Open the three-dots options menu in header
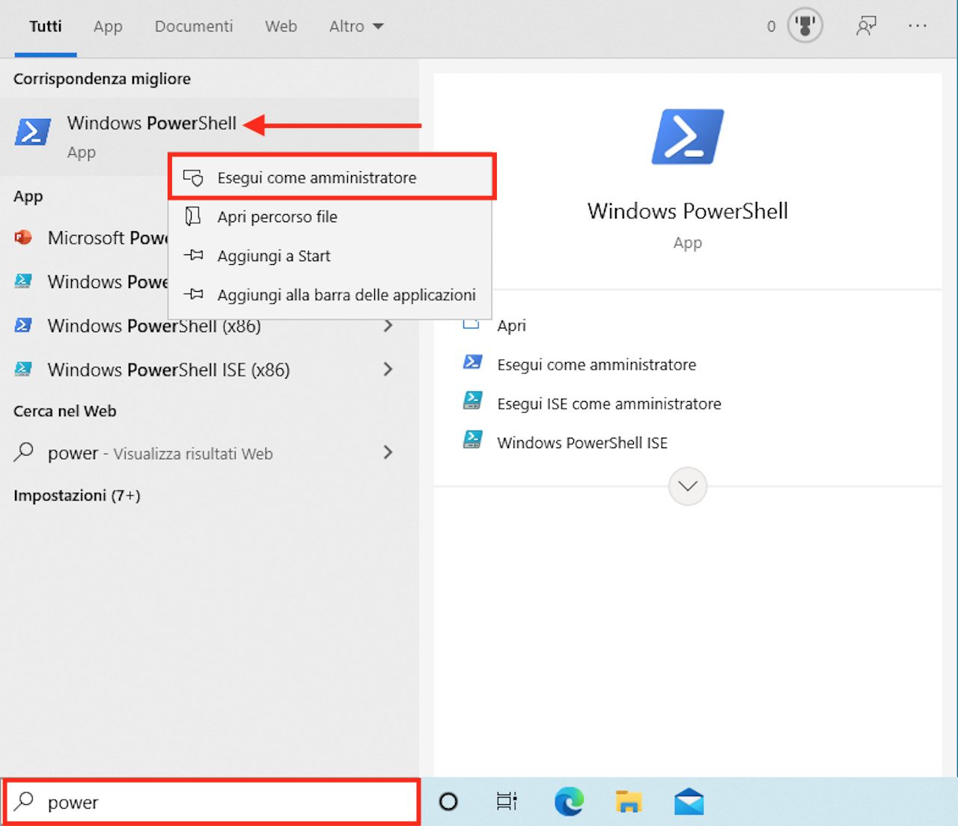The image size is (958, 826). click(x=918, y=26)
